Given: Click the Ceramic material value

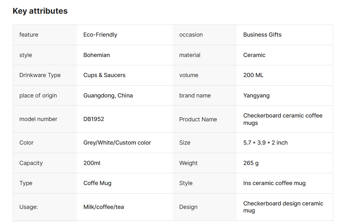Looking at the screenshot, I should (x=254, y=55).
